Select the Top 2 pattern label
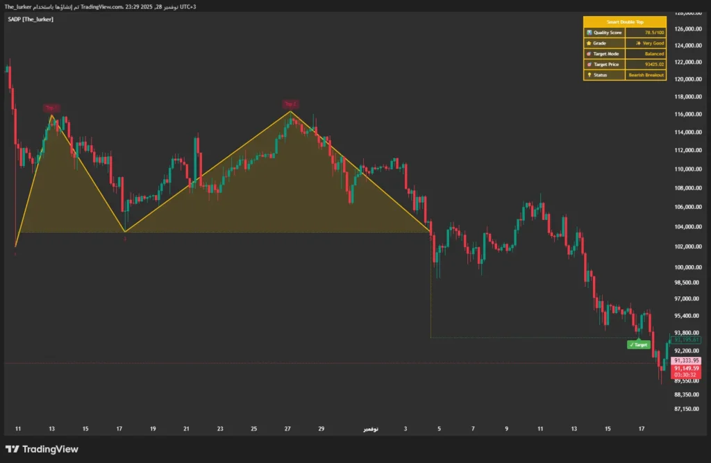Viewport: 711px width, 463px height. click(x=290, y=104)
